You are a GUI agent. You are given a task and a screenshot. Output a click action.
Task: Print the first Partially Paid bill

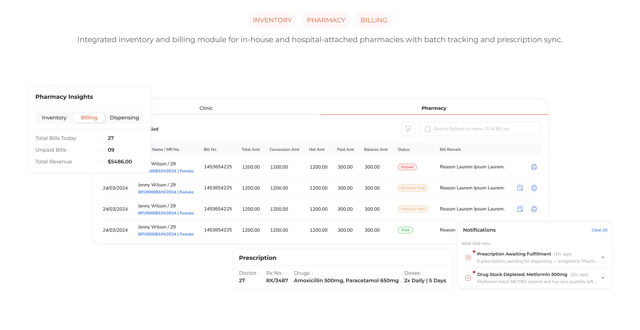pyautogui.click(x=534, y=188)
